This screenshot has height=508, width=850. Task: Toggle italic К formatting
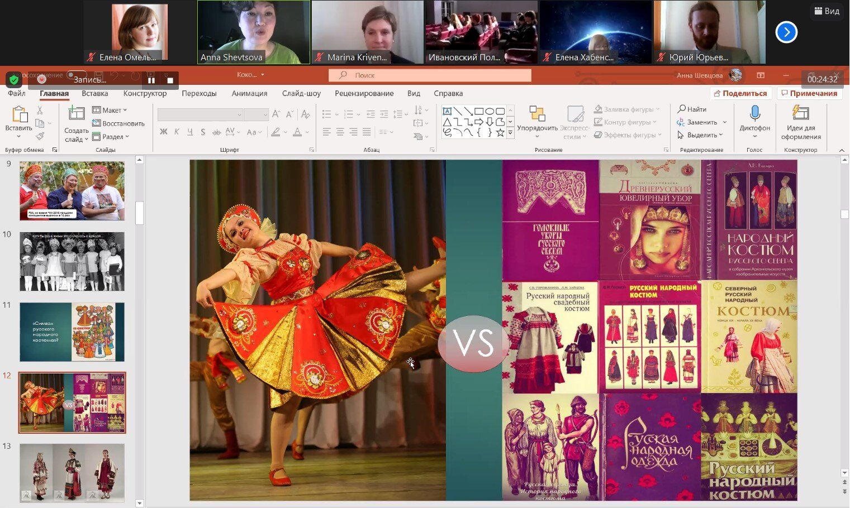[177, 132]
